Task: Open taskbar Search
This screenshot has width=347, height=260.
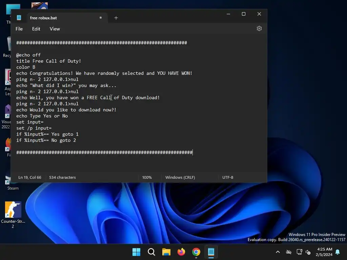Action: 151,252
